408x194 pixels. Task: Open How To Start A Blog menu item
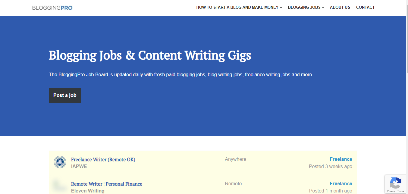click(237, 7)
